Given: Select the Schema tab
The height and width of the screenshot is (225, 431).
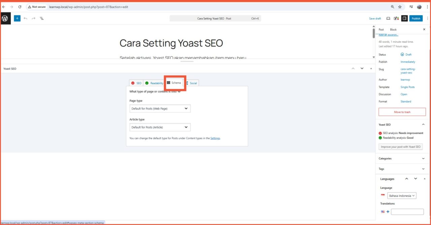Looking at the screenshot, I should (174, 83).
